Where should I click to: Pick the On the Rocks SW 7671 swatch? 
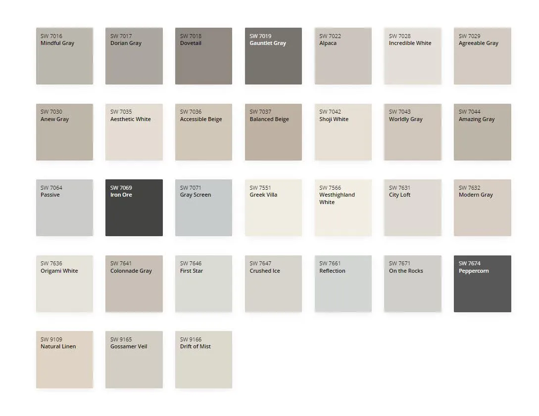point(413,284)
